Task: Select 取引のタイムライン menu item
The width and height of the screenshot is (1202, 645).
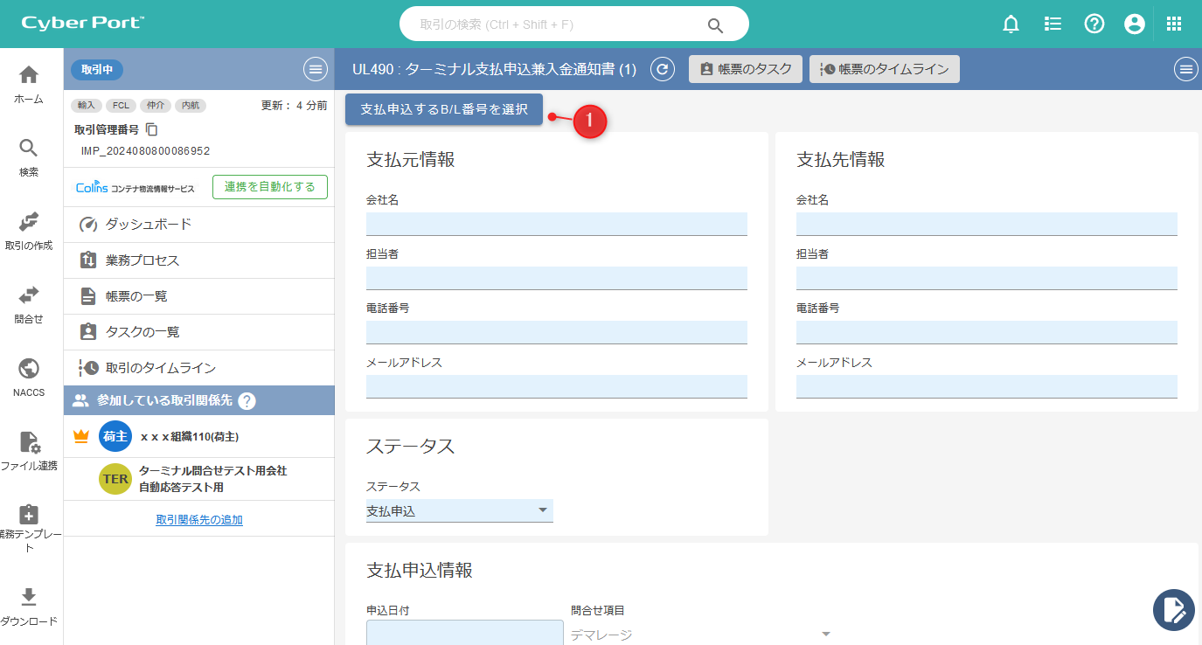Action: click(x=161, y=368)
